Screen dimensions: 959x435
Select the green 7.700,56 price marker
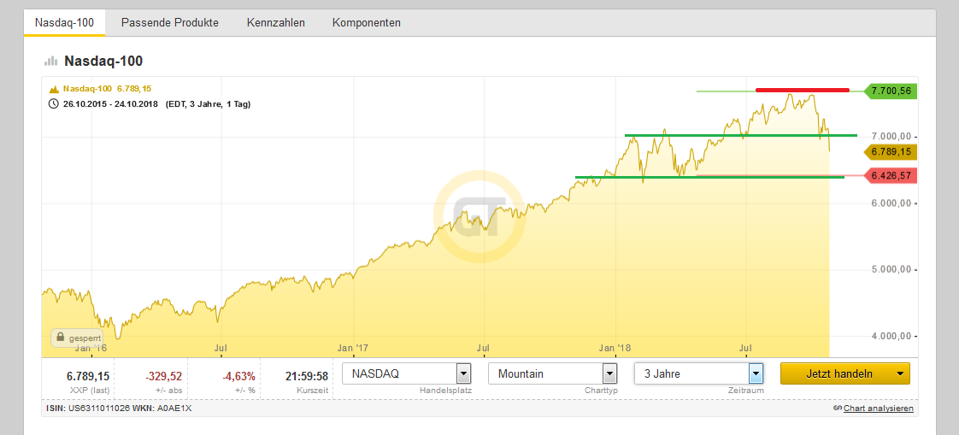[891, 91]
